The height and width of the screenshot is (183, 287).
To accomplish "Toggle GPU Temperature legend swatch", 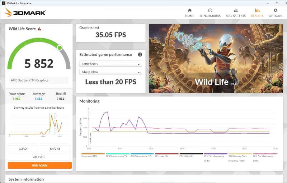I will [x=142, y=154].
